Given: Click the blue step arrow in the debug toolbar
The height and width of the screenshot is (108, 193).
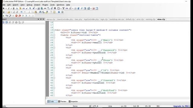Looking at the screenshot, I should (x=26, y=16).
